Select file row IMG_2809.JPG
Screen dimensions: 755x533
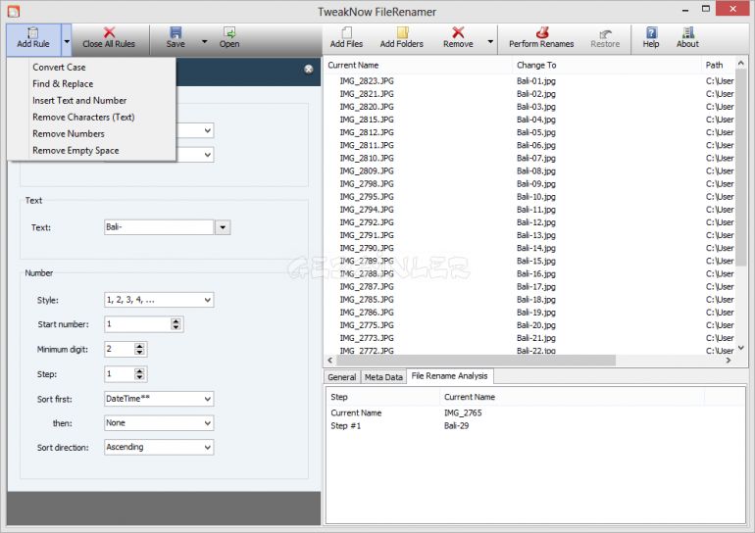(x=367, y=170)
